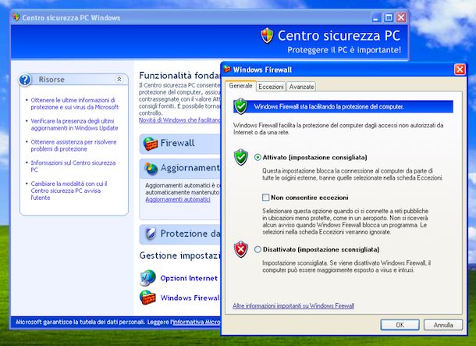Open Altre informazioni importanti su Windows Firewall link
This screenshot has width=476, height=346.
tap(293, 306)
